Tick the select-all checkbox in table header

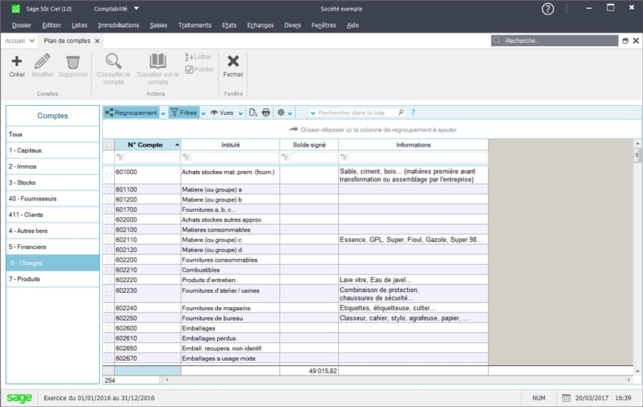(109, 144)
